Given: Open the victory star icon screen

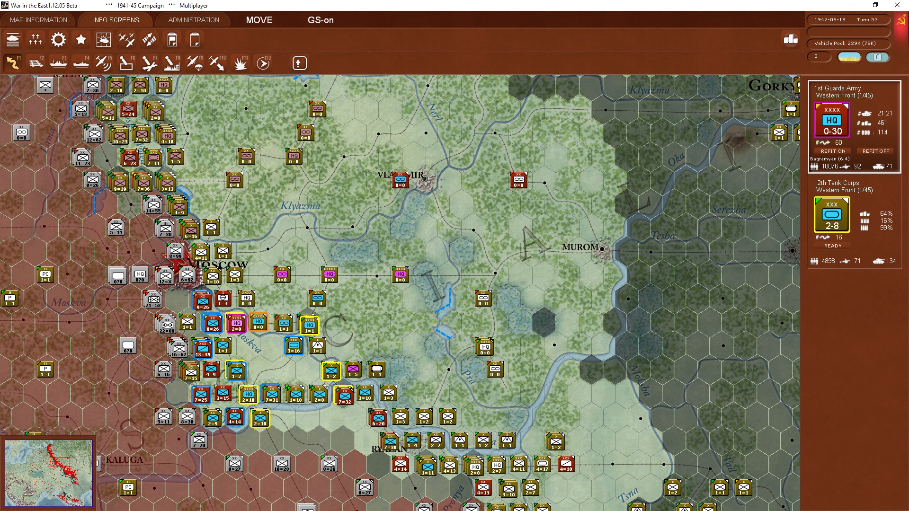Looking at the screenshot, I should (x=81, y=40).
